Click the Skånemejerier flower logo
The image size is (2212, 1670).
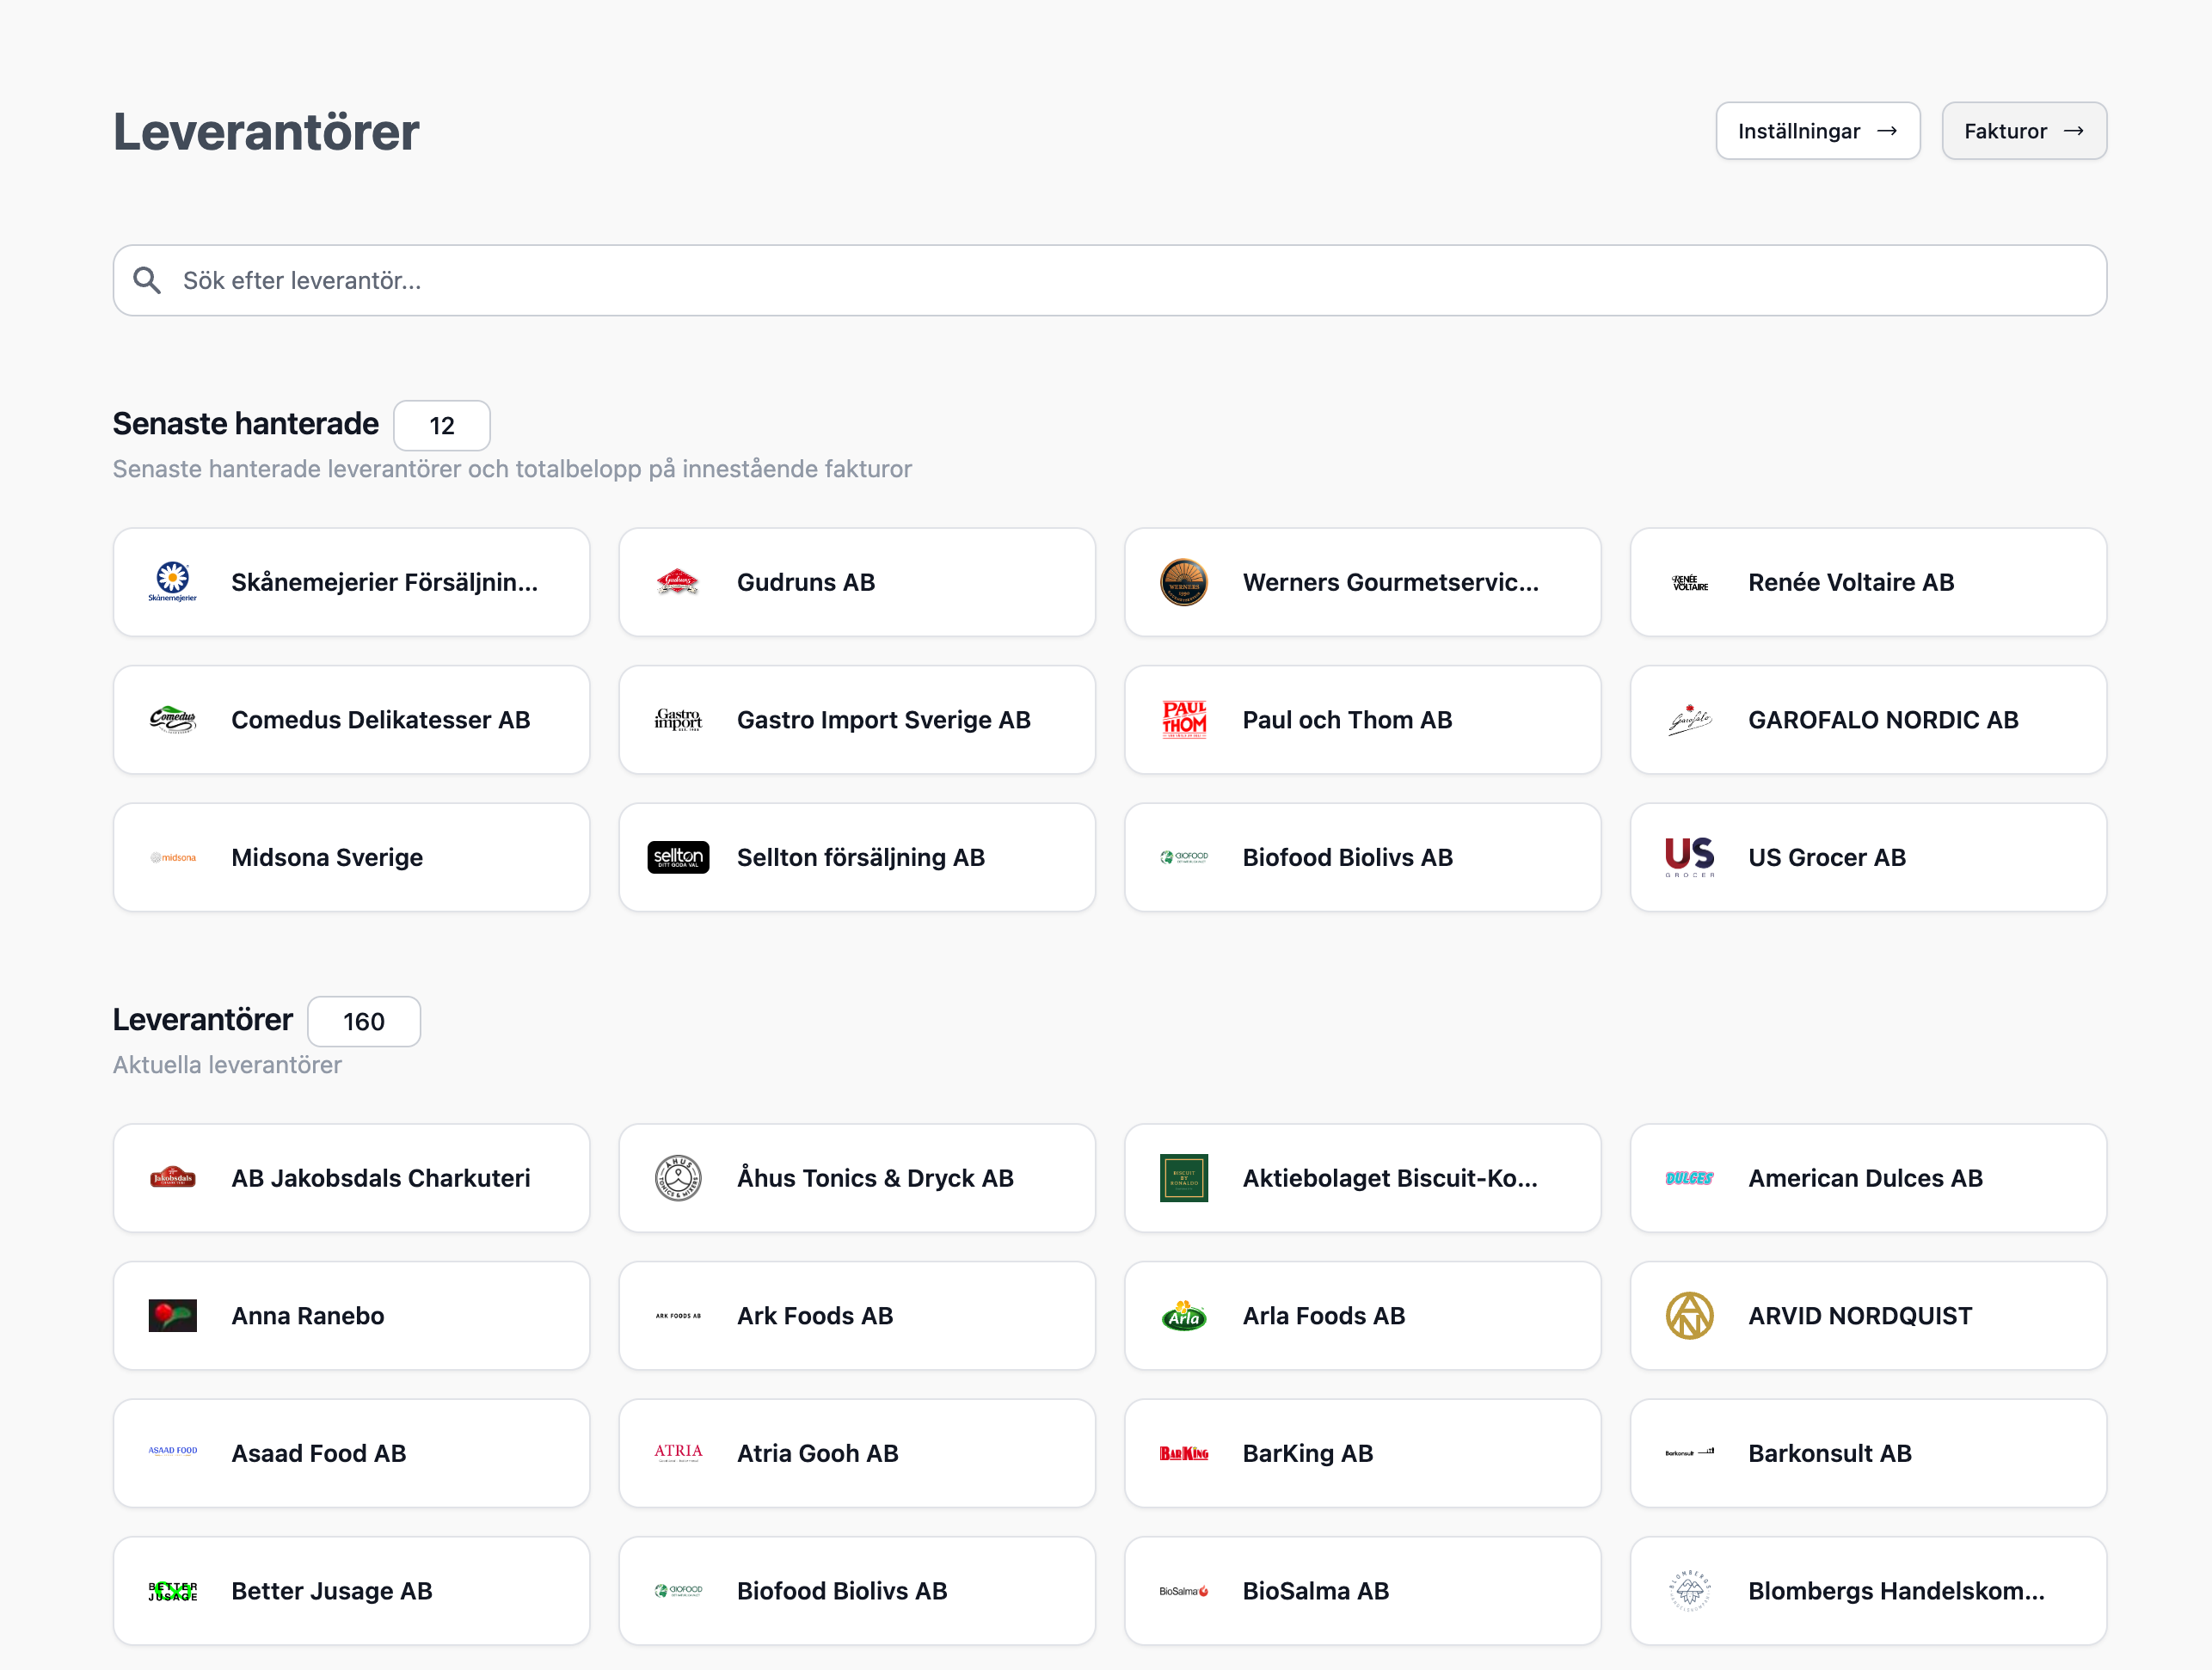tap(173, 582)
